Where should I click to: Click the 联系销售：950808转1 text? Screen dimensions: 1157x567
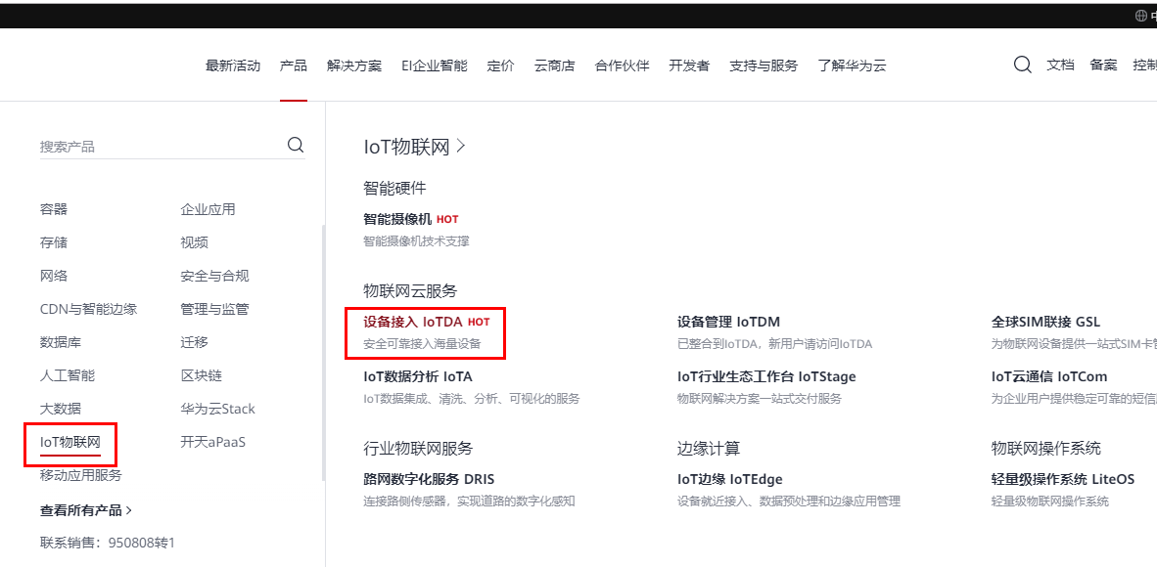pyautogui.click(x=108, y=544)
